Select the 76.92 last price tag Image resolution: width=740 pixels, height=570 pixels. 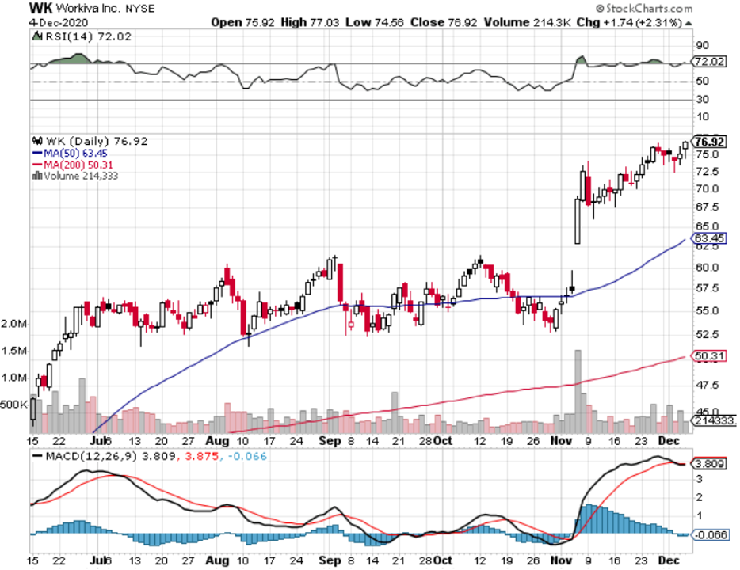tap(709, 142)
